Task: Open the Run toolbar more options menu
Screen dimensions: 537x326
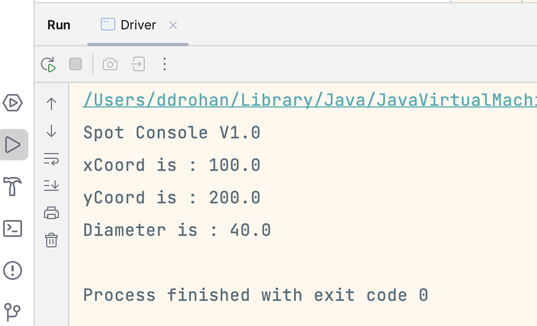Action: (164, 64)
